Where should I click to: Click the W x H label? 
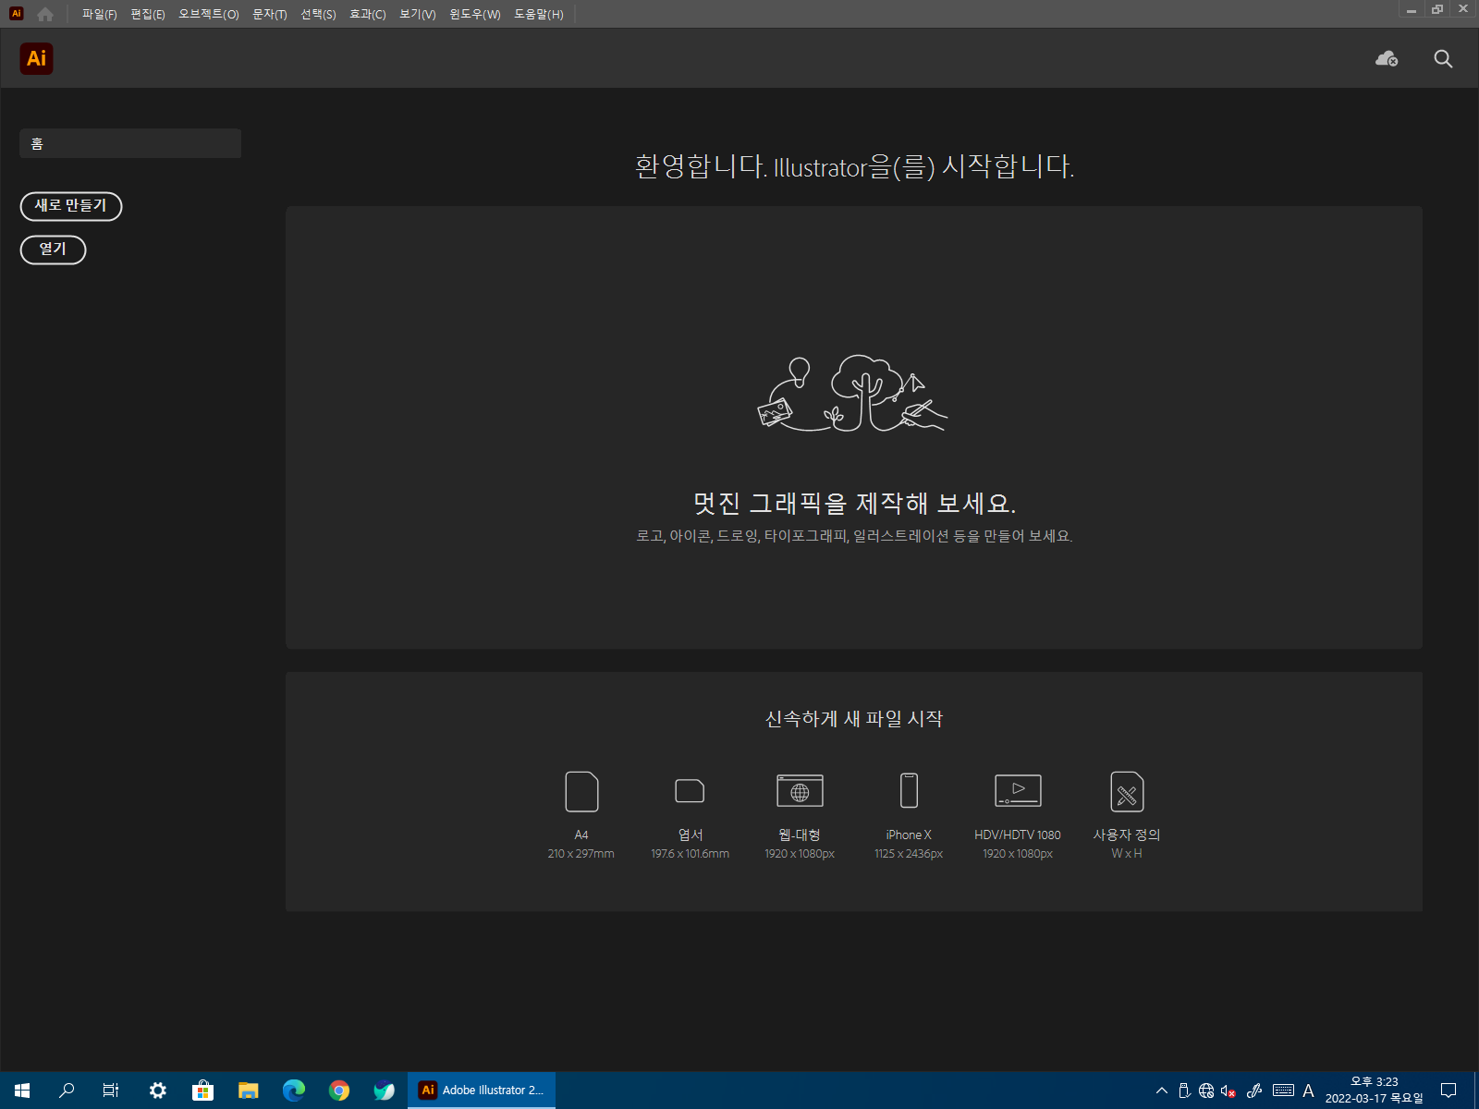pyautogui.click(x=1127, y=854)
